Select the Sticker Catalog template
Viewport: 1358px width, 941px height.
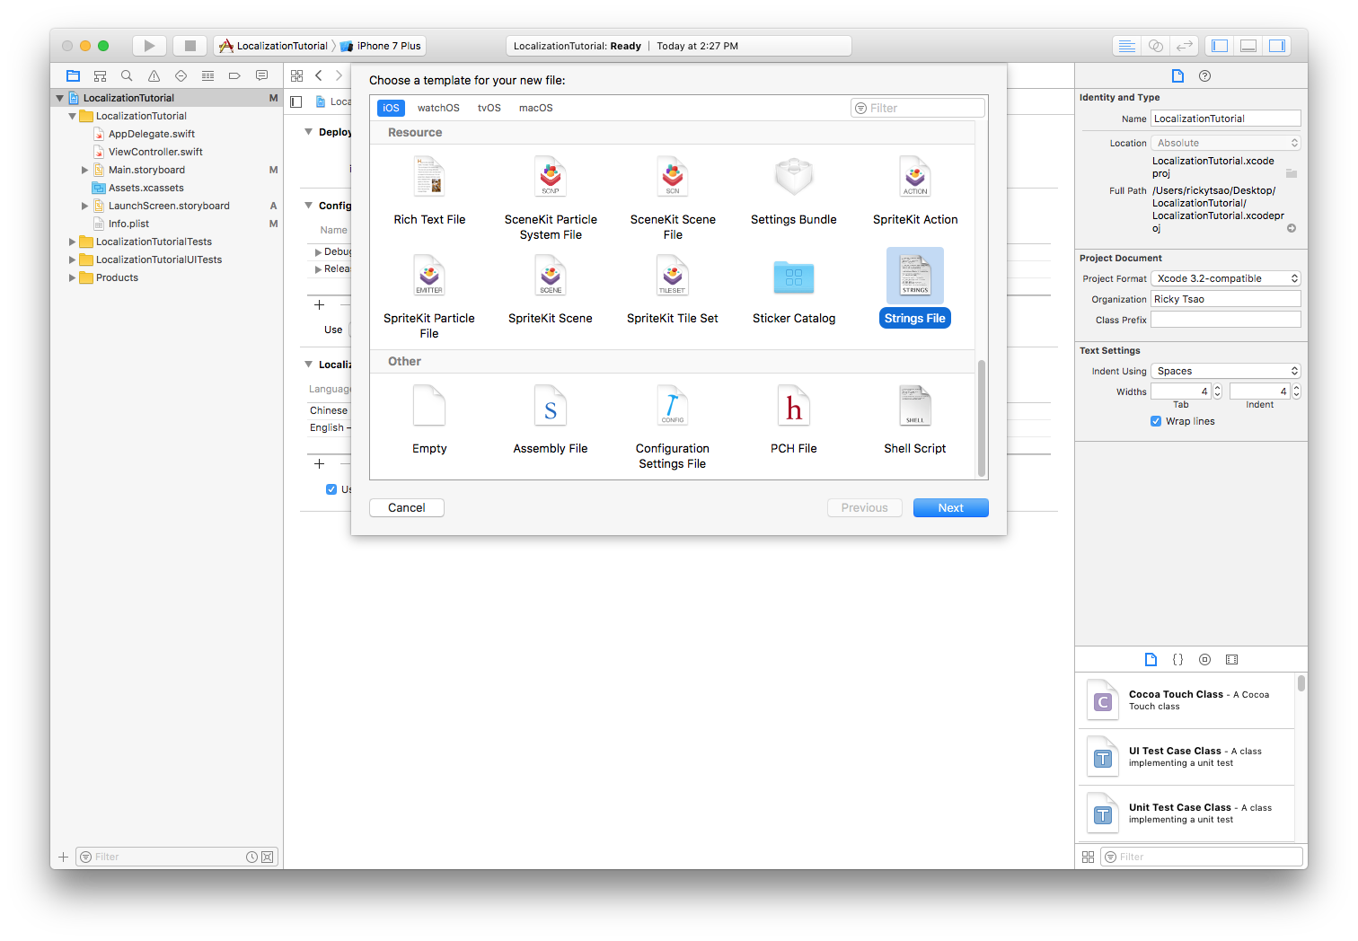(x=794, y=290)
